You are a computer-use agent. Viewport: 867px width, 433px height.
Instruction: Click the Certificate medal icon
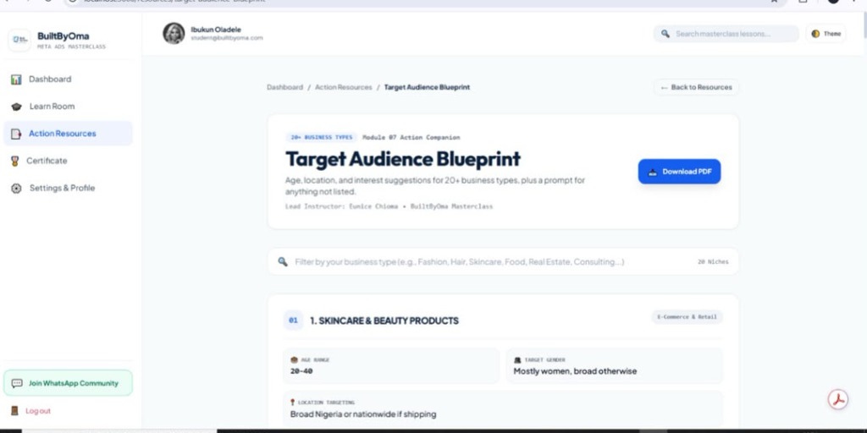[x=15, y=161]
